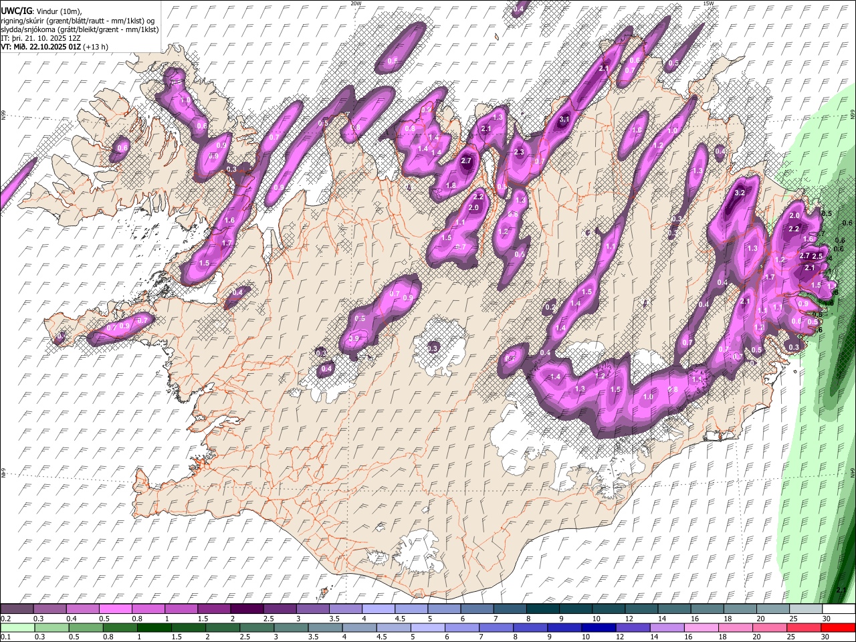Select the 'VT: Mið. 22.10.2025 01Z' valid time
Viewport: 856px width, 642px height.
pos(41,47)
